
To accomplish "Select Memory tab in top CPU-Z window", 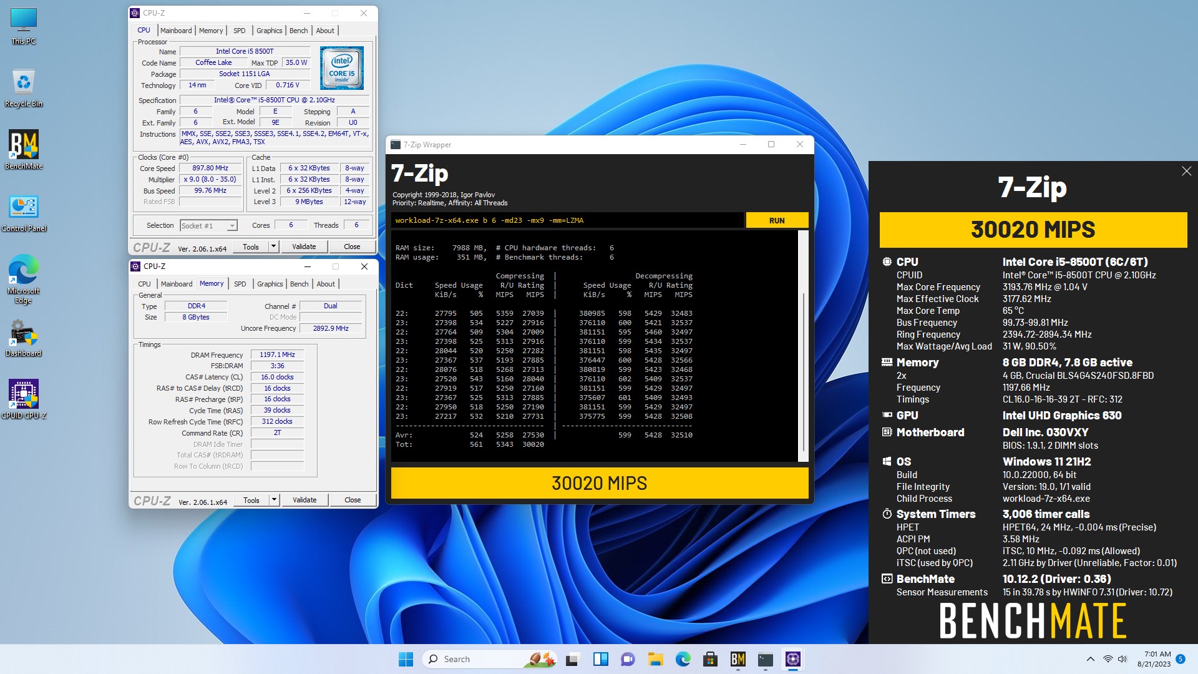I will 211,31.
